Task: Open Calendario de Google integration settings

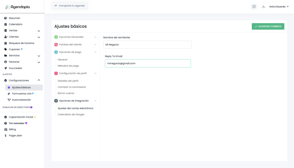Action: 71,114
